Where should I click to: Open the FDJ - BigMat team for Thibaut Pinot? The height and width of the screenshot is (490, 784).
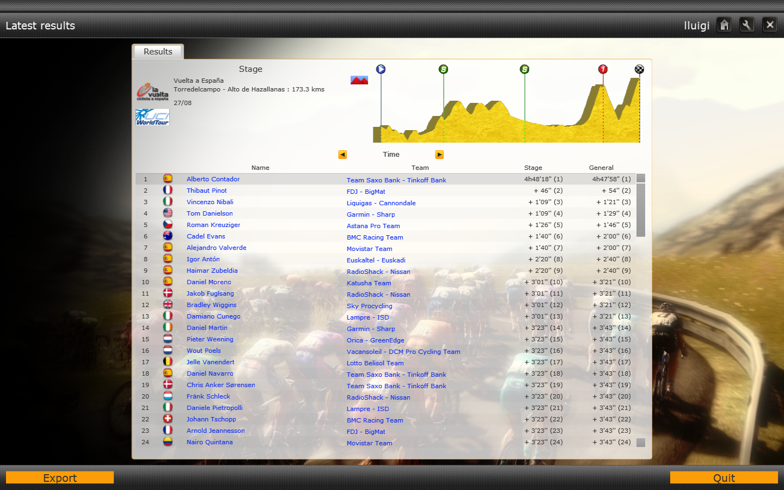(x=366, y=192)
